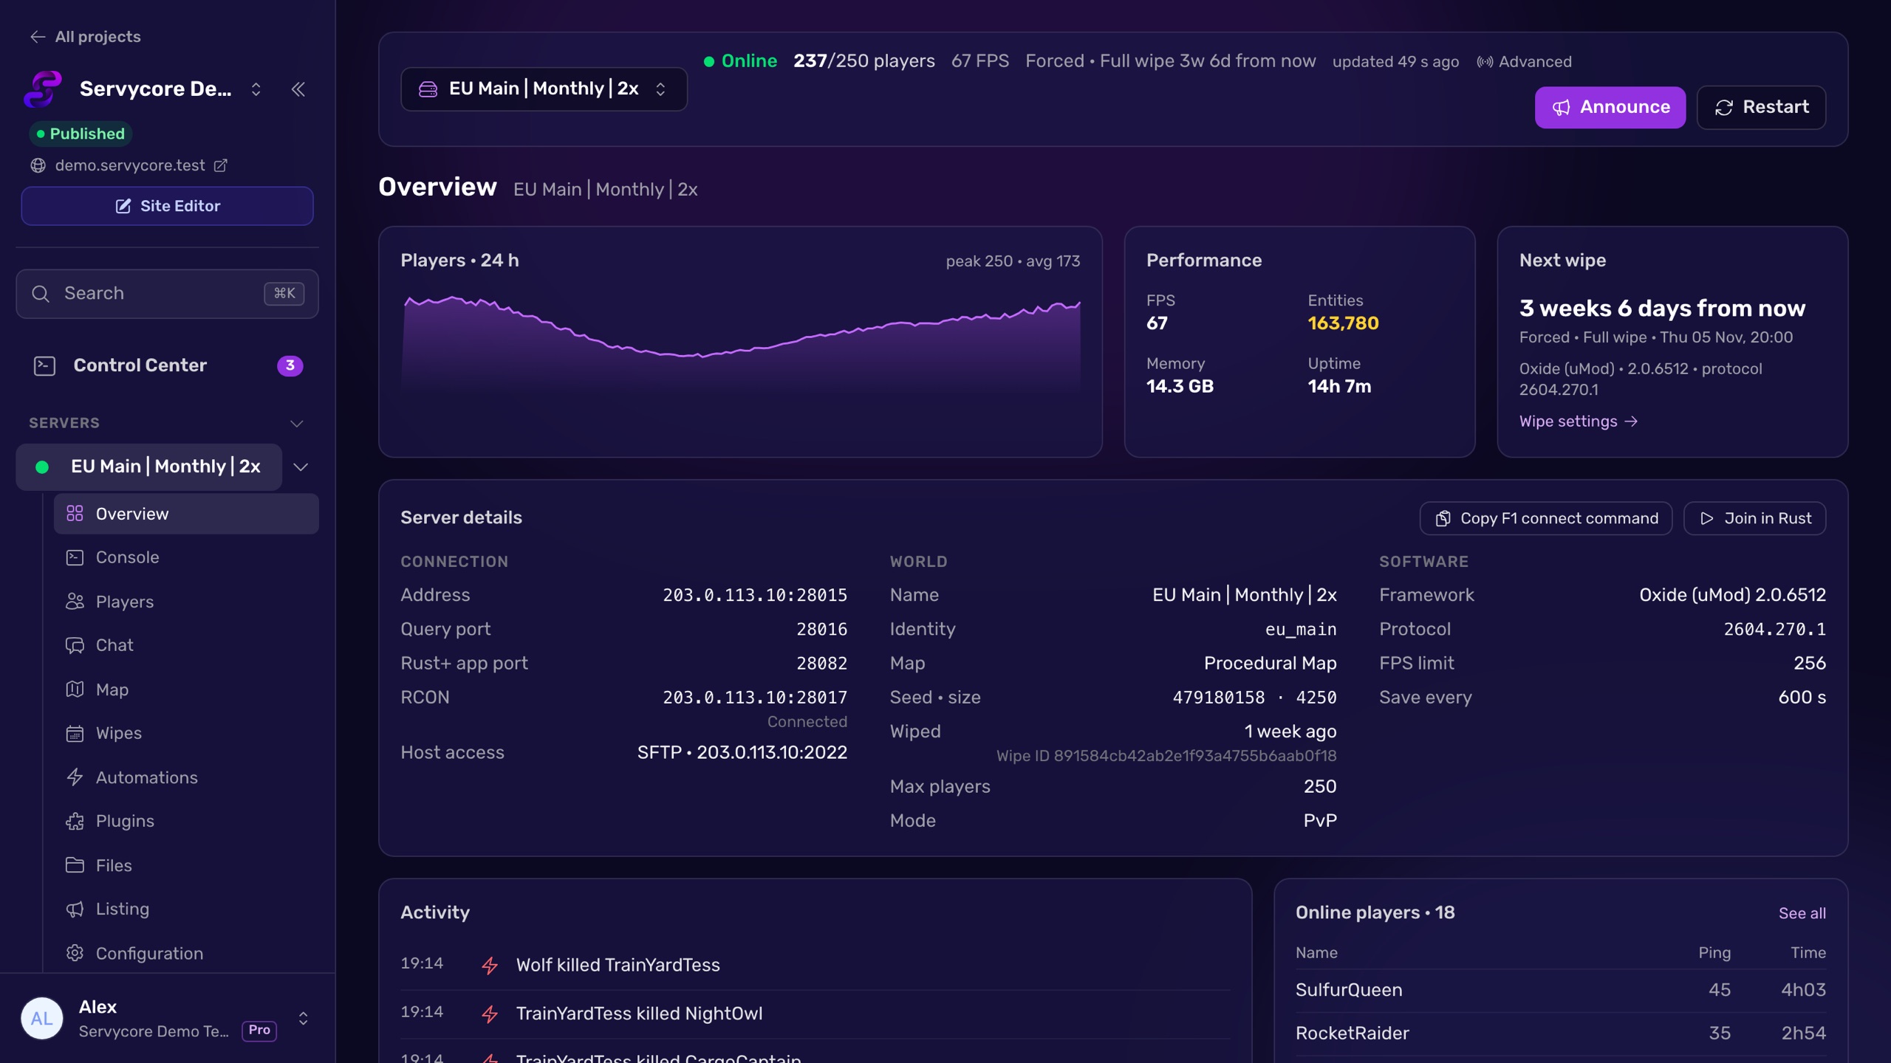Click the Wipes calendar icon
1891x1063 pixels.
75,733
